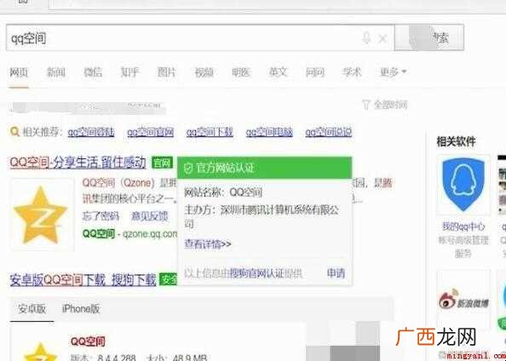Switch to the iPhone版 tab

click(x=81, y=309)
